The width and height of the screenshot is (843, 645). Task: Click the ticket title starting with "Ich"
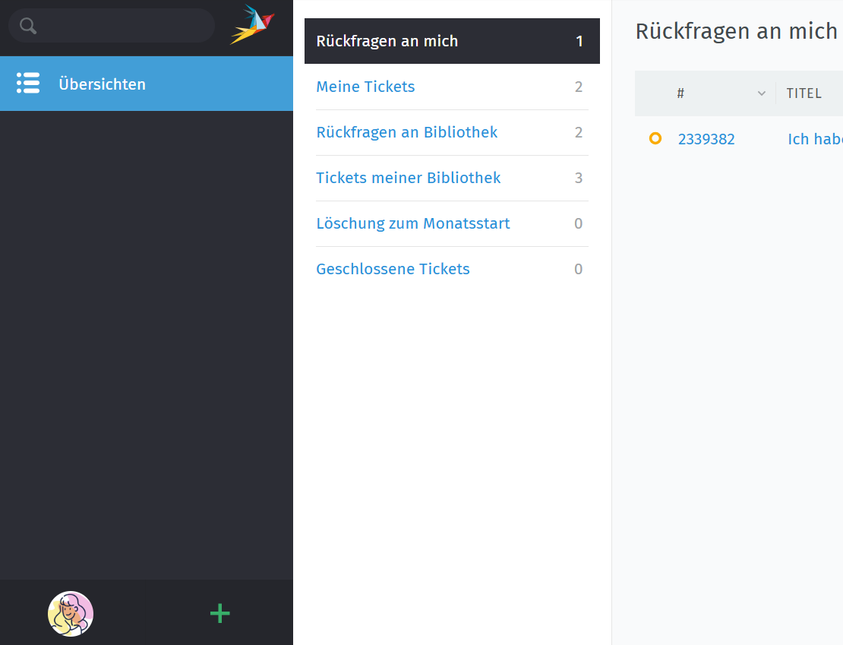click(814, 139)
